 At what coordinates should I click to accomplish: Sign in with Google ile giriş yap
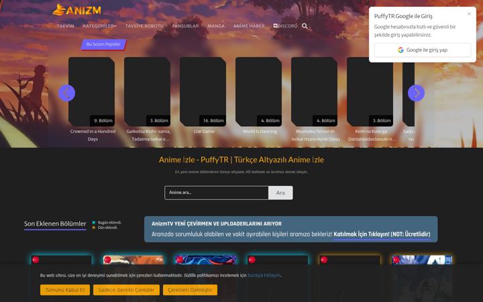tap(423, 50)
